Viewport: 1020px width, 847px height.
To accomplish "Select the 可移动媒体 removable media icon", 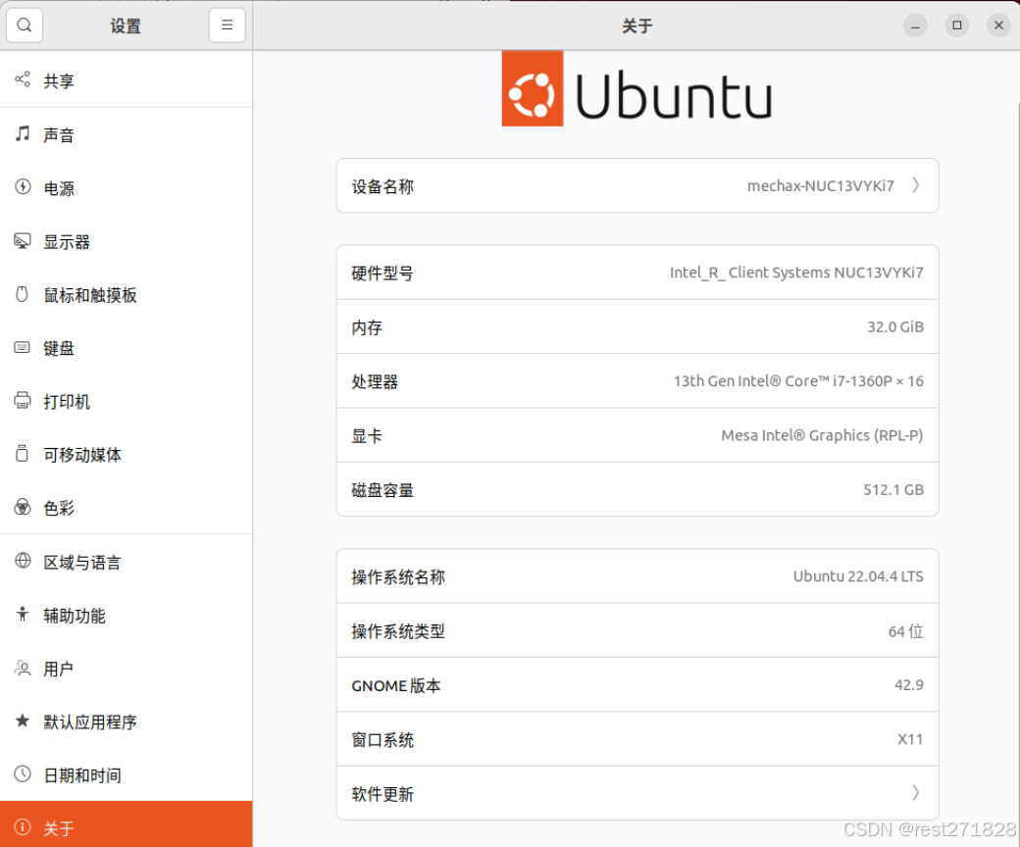I will point(22,454).
